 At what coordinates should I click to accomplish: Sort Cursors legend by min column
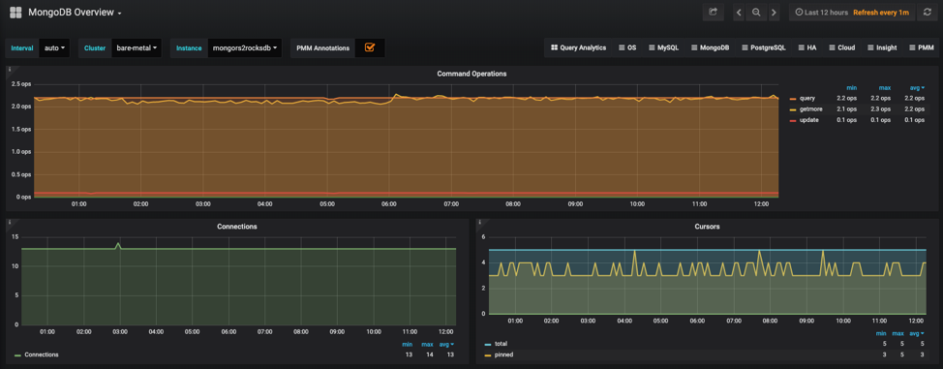(881, 333)
